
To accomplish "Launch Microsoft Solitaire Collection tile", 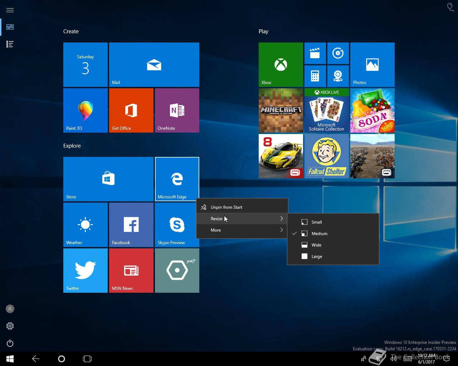I will pyautogui.click(x=327, y=110).
